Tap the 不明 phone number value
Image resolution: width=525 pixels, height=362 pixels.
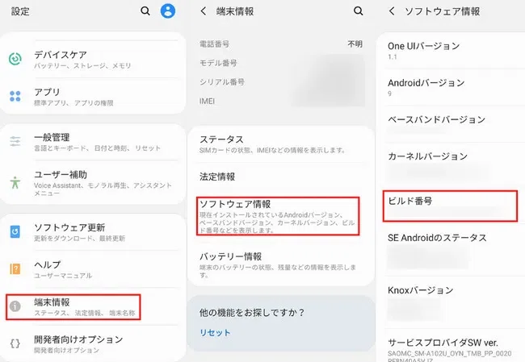pyautogui.click(x=355, y=44)
